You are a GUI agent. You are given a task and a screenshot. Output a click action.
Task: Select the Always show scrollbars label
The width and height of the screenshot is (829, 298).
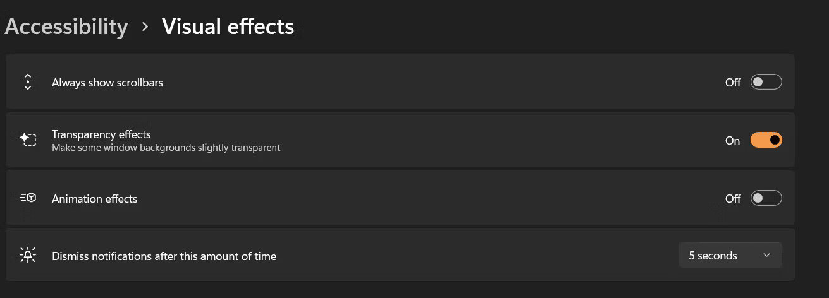107,83
